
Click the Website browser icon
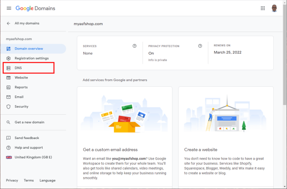click(x=8, y=78)
